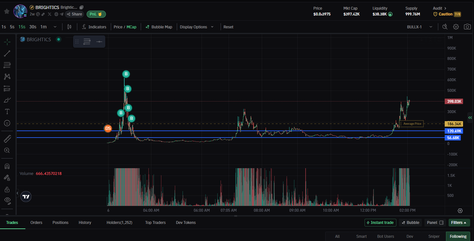
Task: Open the BULLX-1 layout dropdown
Action: 419,27
